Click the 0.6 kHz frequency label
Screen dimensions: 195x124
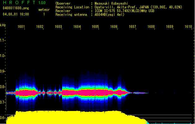[x=2, y=118]
